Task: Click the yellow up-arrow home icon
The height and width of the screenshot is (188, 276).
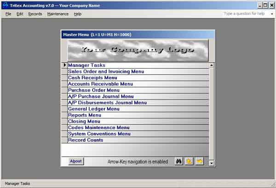Action: [x=189, y=161]
